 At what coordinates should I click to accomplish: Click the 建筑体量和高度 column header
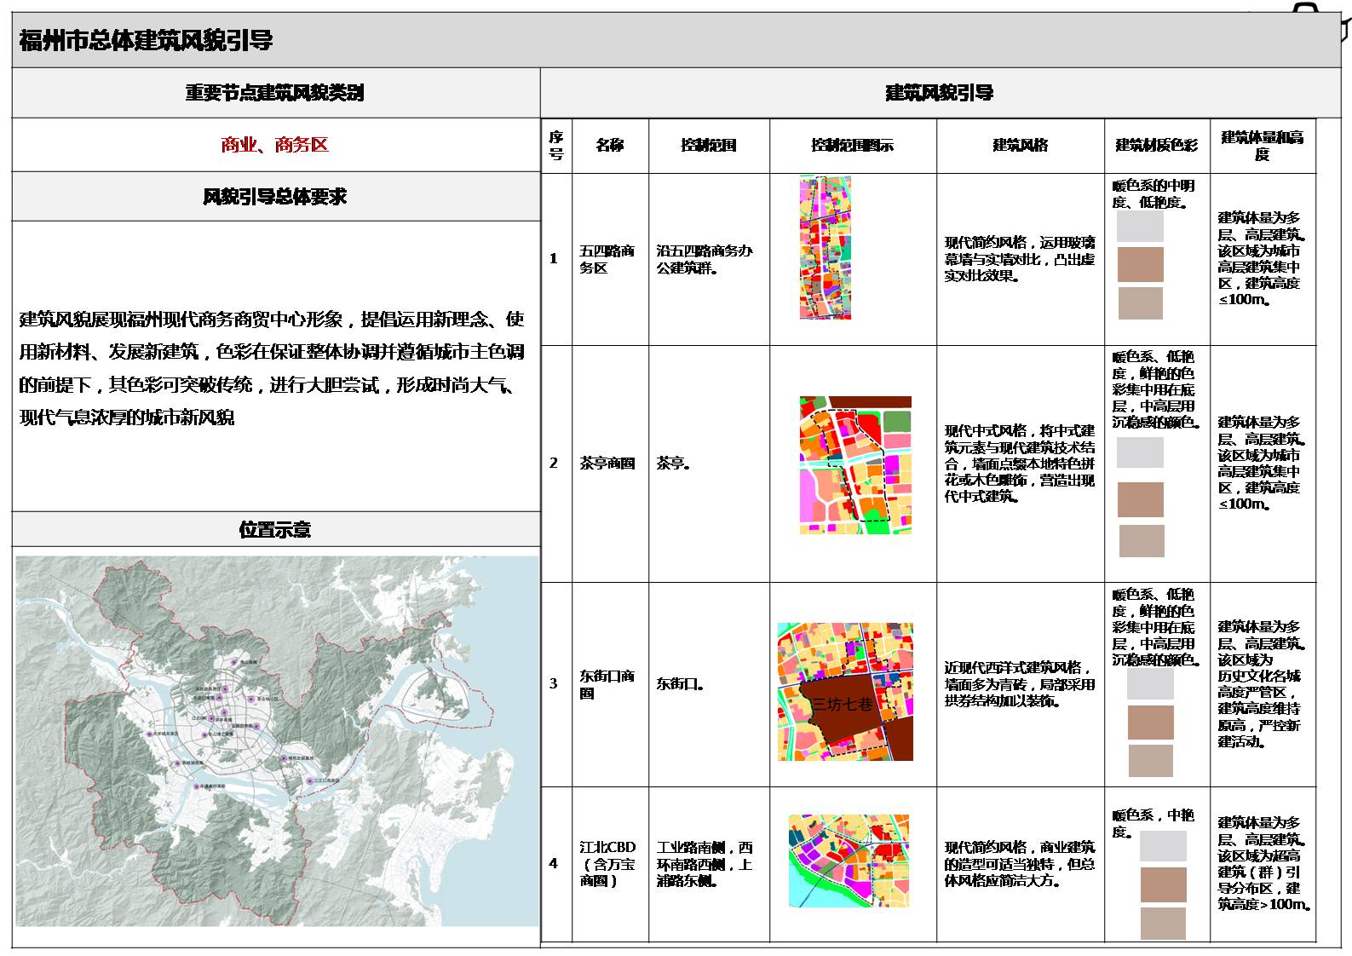[x=1262, y=146]
